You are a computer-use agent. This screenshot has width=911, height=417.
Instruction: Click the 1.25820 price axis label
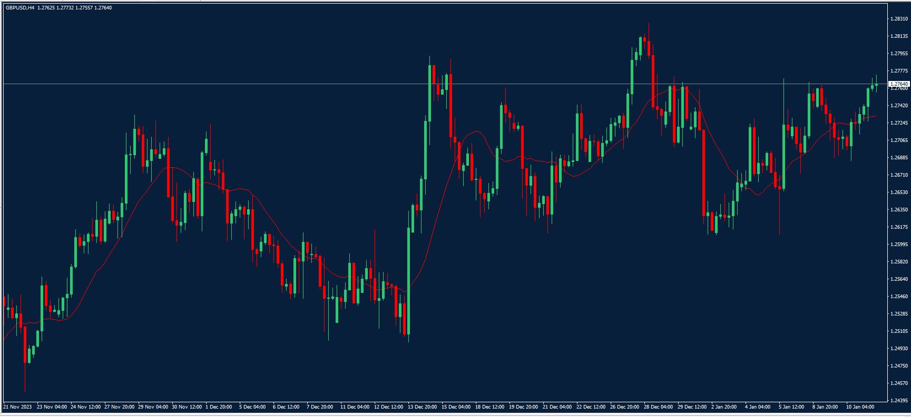tap(899, 262)
